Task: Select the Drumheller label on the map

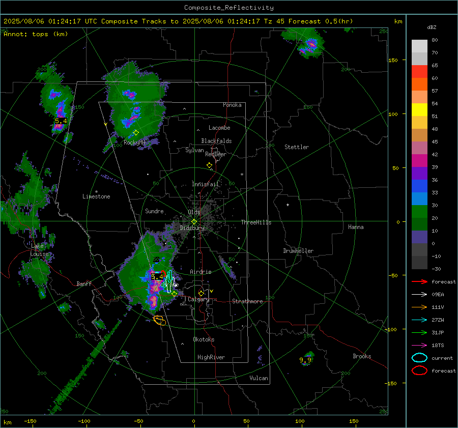Action: pyautogui.click(x=298, y=251)
